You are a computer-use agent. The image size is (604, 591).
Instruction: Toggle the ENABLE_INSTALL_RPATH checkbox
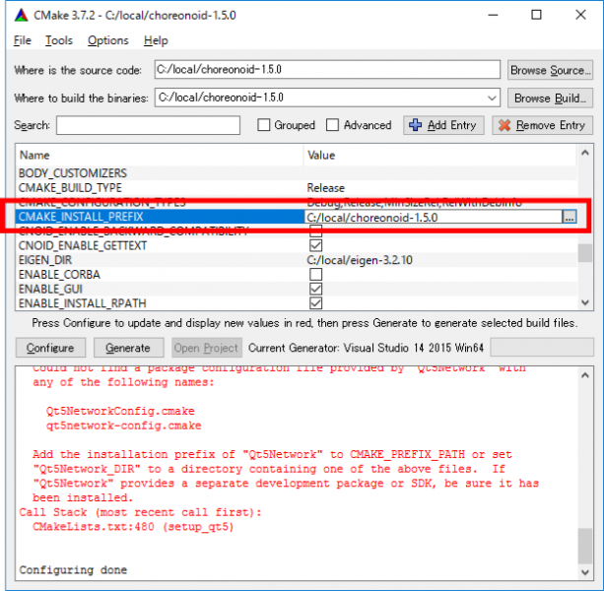click(x=315, y=302)
